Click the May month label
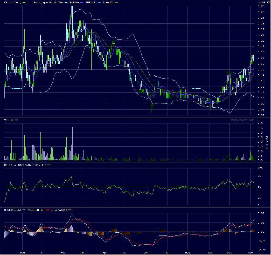 coord(124,253)
